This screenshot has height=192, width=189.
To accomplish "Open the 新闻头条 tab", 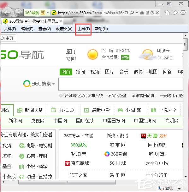I will coord(30,110).
